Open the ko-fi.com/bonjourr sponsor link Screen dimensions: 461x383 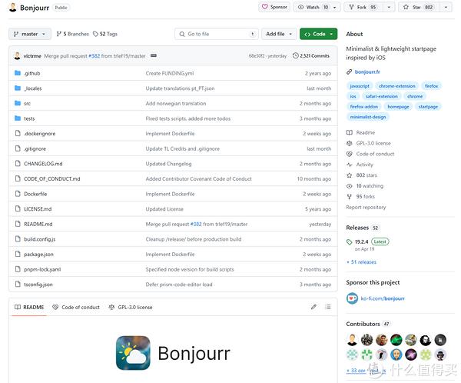coord(383,298)
